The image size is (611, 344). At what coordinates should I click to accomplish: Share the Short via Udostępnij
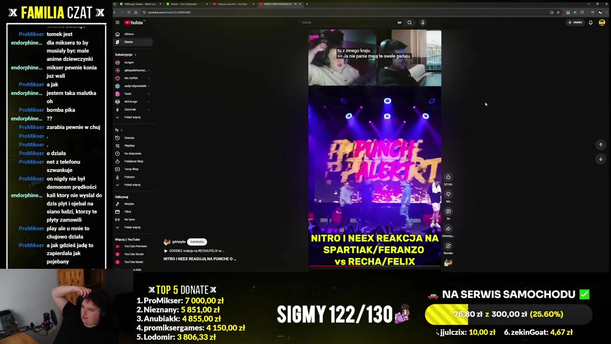click(448, 229)
